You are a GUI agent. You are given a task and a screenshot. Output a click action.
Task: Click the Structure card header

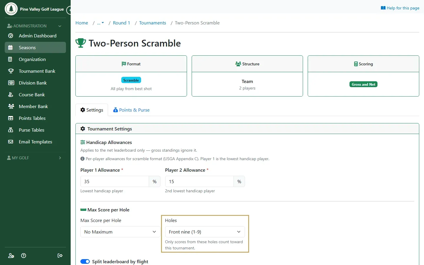247,64
